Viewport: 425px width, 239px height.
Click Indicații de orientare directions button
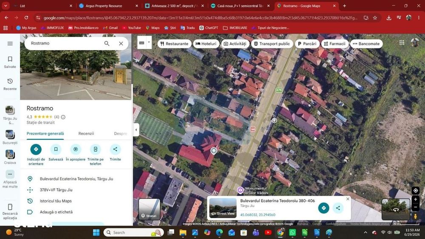pos(36,149)
